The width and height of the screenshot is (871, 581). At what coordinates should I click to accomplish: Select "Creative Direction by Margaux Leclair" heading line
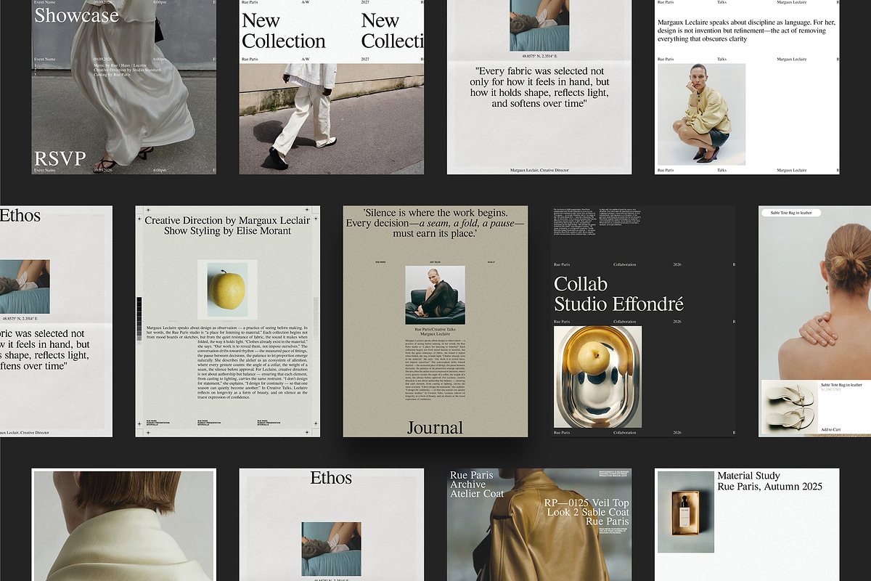point(227,220)
